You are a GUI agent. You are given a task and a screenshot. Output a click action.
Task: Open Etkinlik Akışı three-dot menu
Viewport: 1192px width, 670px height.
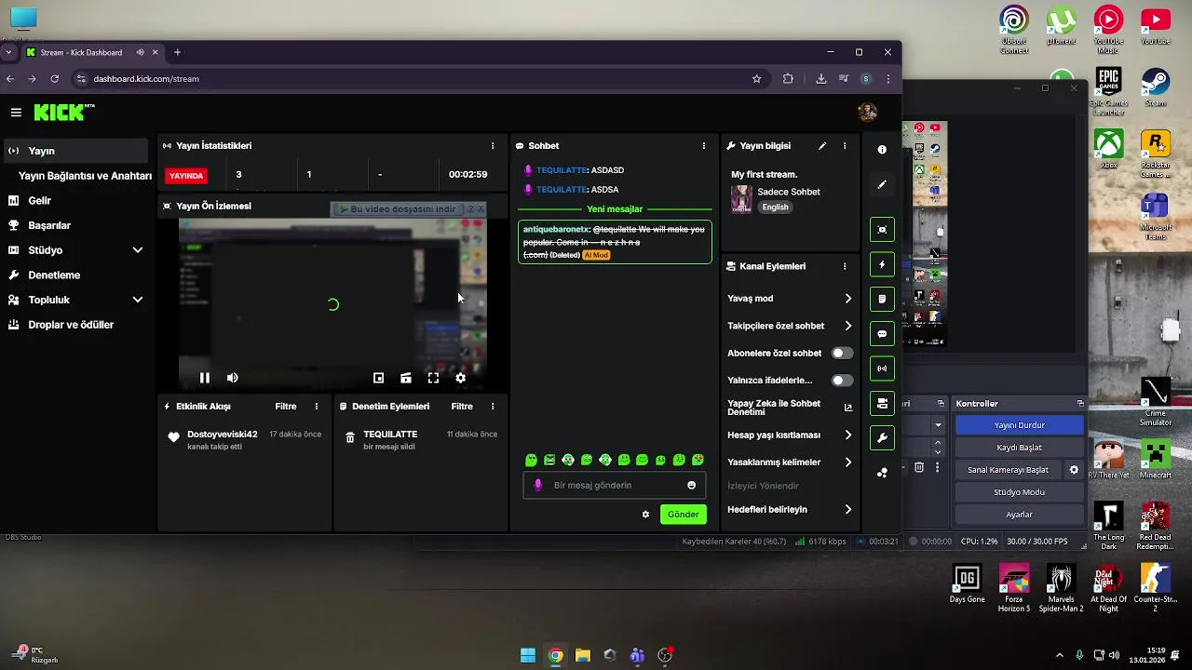pyautogui.click(x=317, y=407)
